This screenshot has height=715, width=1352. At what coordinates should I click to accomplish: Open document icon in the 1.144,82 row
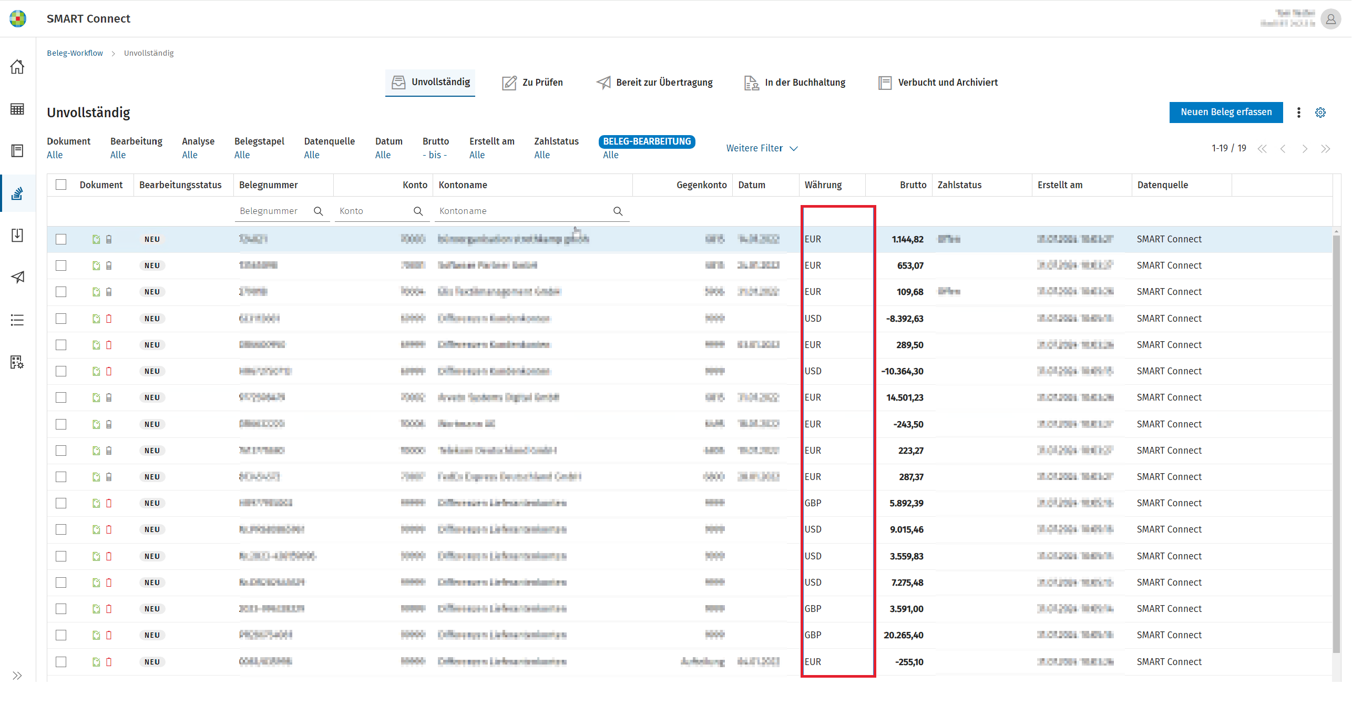click(x=96, y=239)
